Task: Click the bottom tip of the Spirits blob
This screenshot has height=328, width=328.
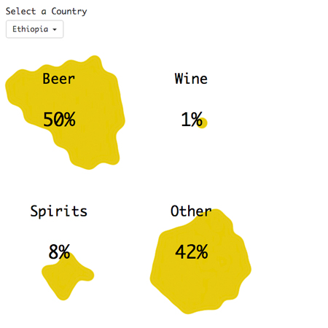Action: click(x=63, y=296)
